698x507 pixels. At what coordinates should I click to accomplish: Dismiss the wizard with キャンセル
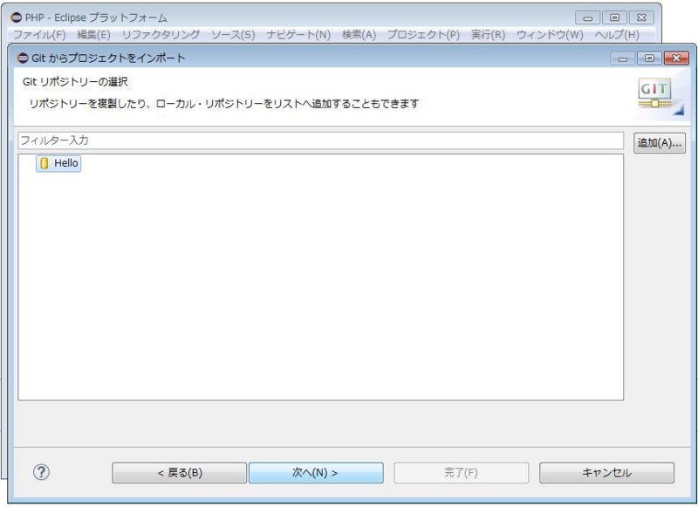(x=606, y=473)
